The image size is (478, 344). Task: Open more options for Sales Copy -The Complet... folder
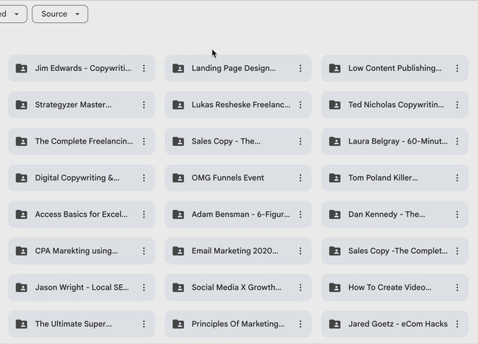pos(457,251)
